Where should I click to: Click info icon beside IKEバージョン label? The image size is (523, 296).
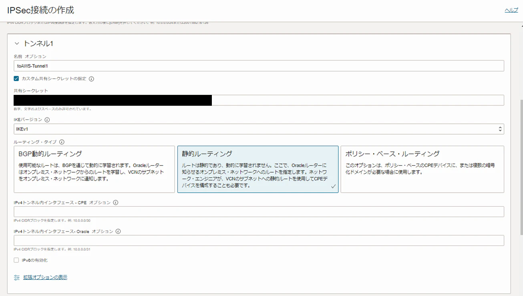click(47, 120)
